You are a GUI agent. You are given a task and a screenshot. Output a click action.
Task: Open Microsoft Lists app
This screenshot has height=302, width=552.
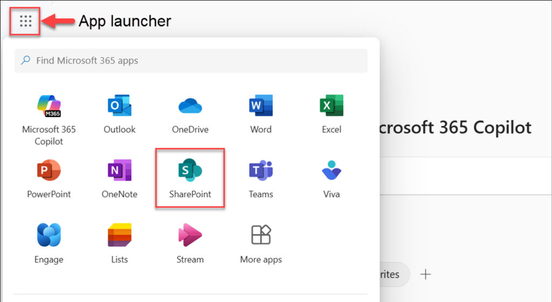coord(120,244)
